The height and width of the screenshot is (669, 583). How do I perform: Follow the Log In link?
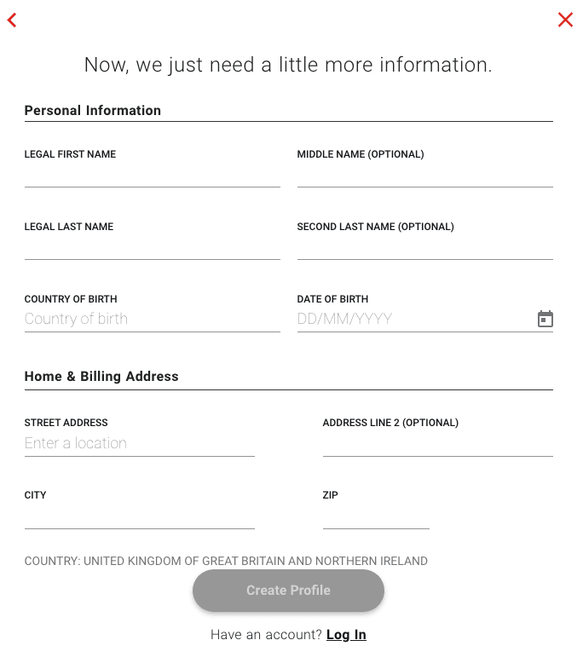tap(346, 635)
